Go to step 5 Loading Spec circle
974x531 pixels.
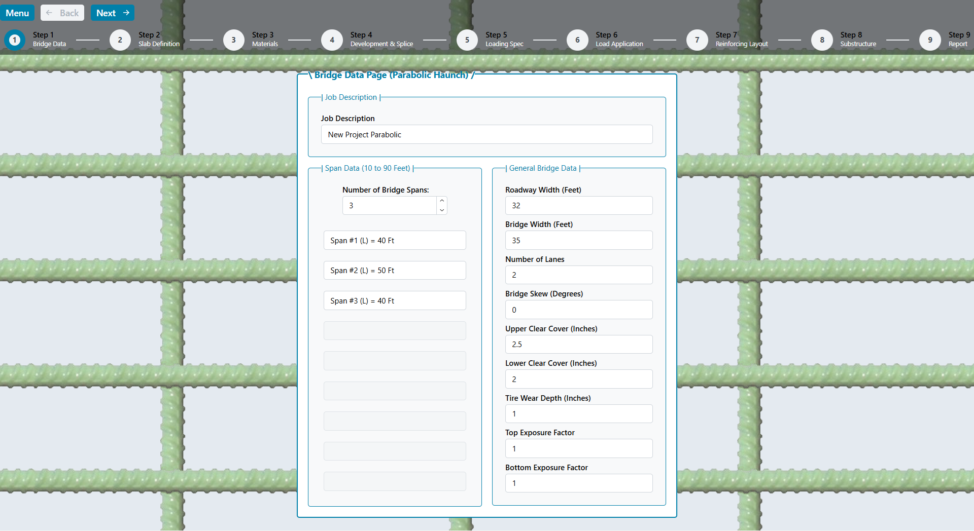(467, 40)
